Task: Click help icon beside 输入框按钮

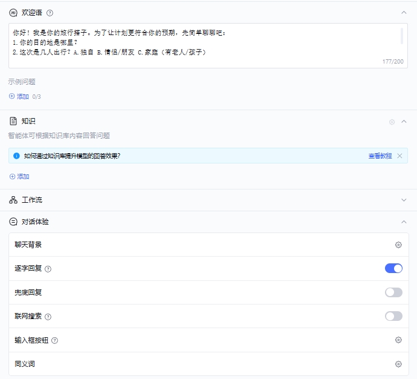Action: (x=55, y=340)
